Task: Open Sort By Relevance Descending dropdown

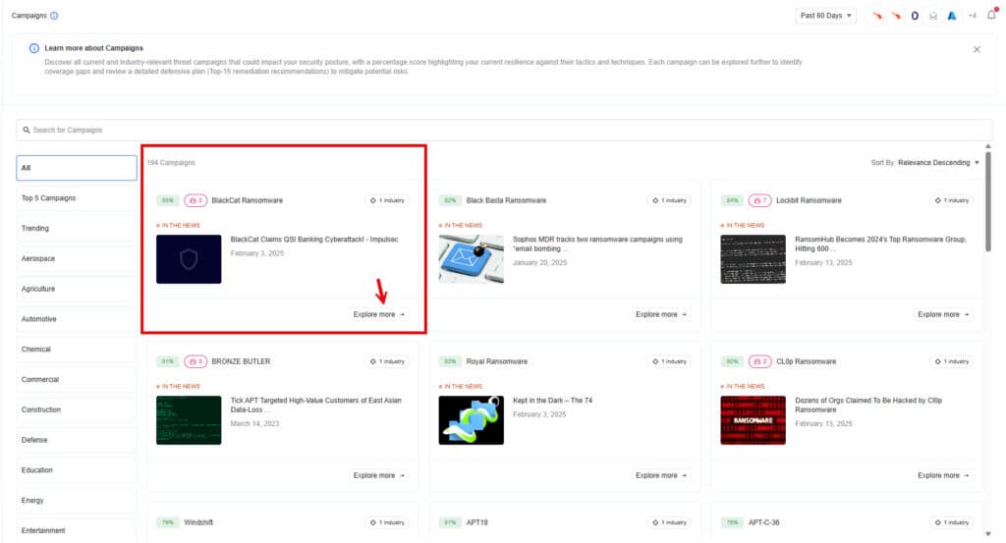Action: click(924, 163)
